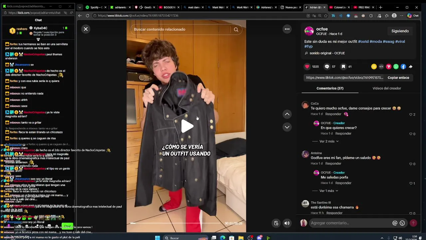
Task: Like 'Me saludas porfa' reply heart
Action: pyautogui.click(x=411, y=183)
